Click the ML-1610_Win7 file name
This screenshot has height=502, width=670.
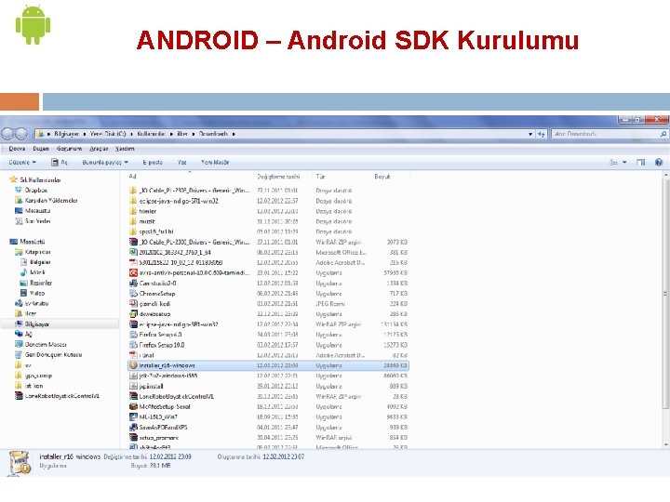158,417
